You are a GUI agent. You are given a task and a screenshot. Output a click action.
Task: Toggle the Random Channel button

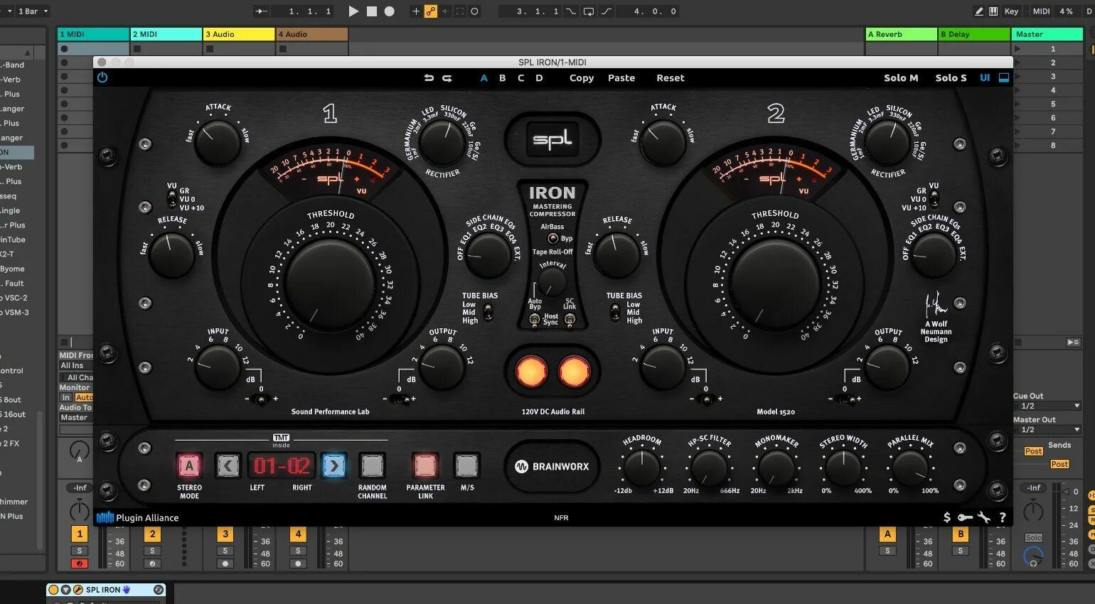[x=372, y=465]
